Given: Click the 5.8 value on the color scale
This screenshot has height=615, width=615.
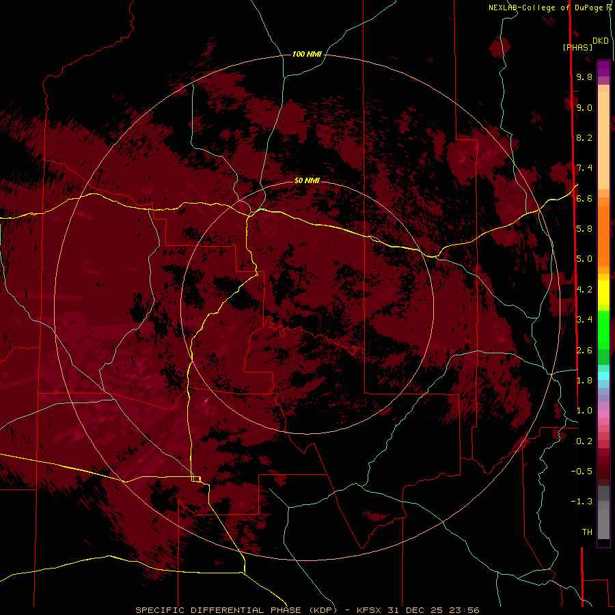Looking at the screenshot, I should pos(584,229).
